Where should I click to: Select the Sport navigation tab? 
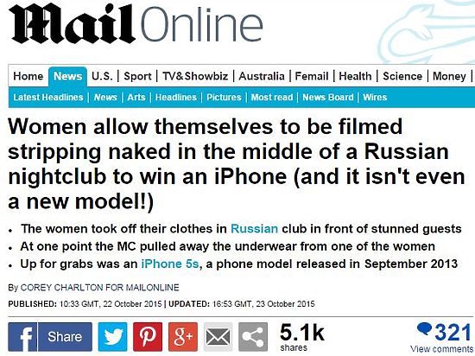[x=137, y=76]
